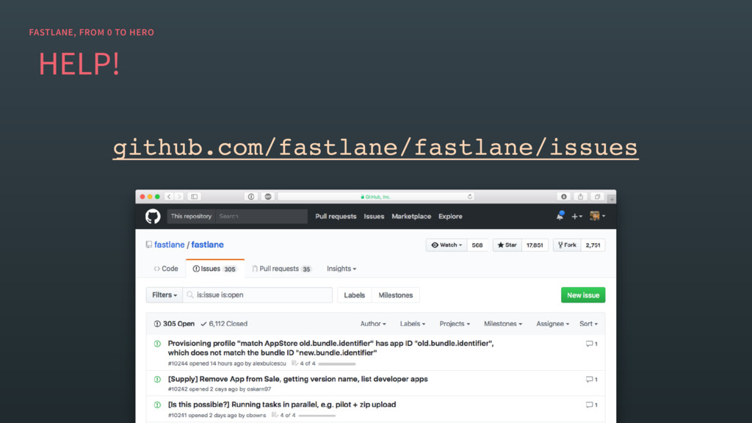The image size is (752, 423).
Task: Open the [Supply] Remove App from Sale issue
Action: click(x=298, y=379)
